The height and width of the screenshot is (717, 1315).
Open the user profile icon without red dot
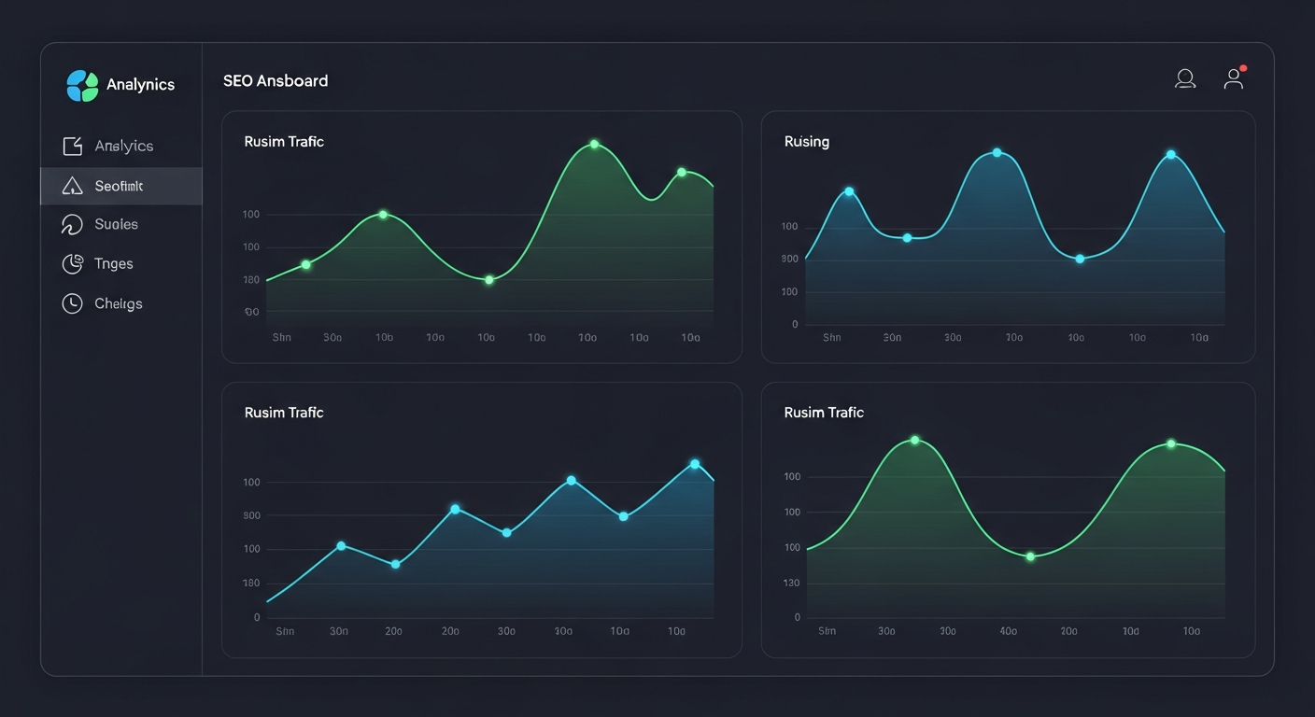[1185, 79]
